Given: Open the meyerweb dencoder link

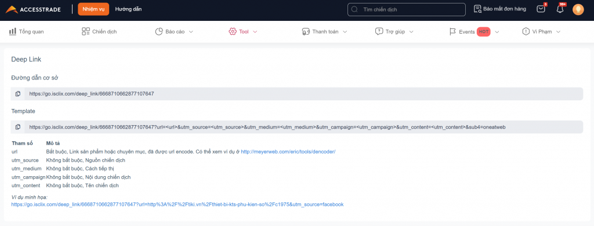Looking at the screenshot, I should coord(288,152).
